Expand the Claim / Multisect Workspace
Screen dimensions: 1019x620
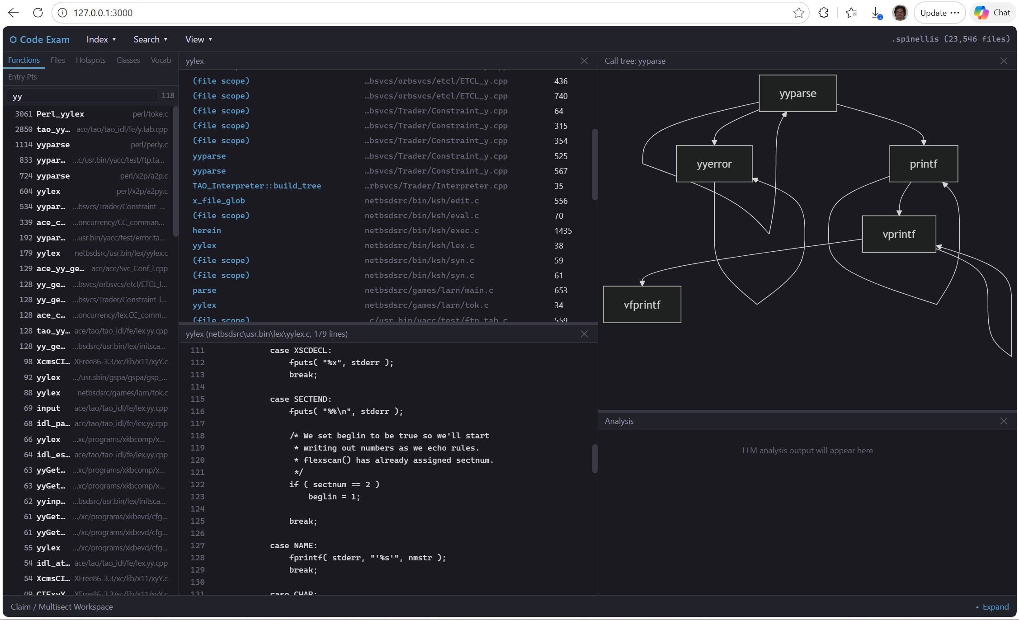992,607
